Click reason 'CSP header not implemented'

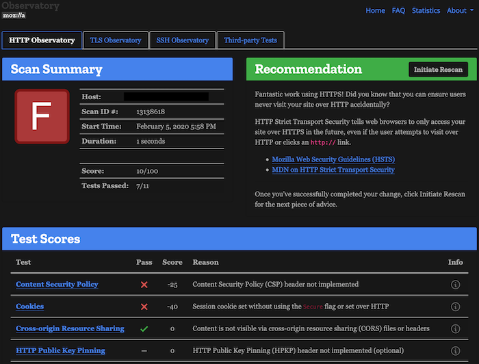click(276, 285)
